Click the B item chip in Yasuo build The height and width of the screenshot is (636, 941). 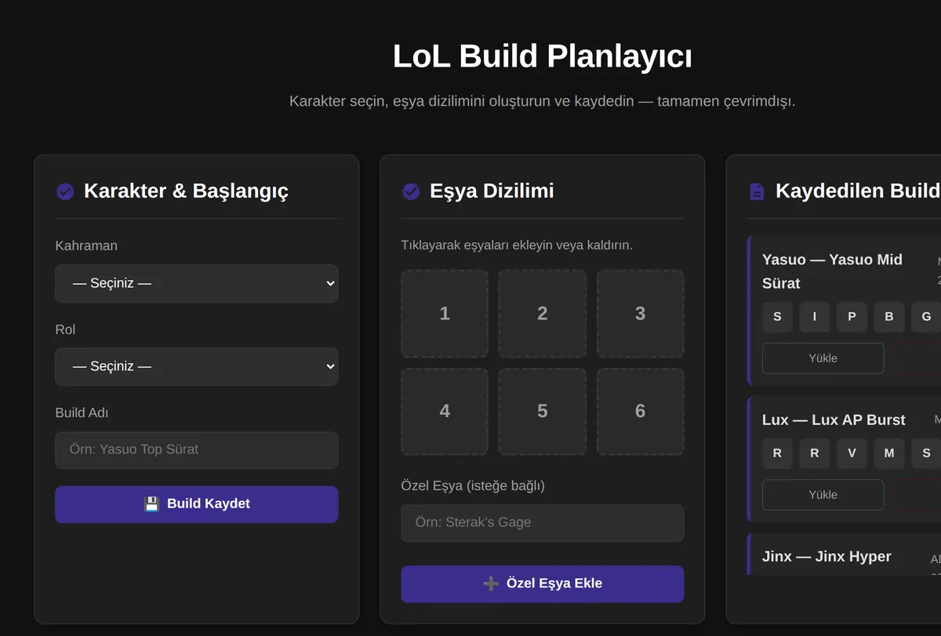[889, 317]
